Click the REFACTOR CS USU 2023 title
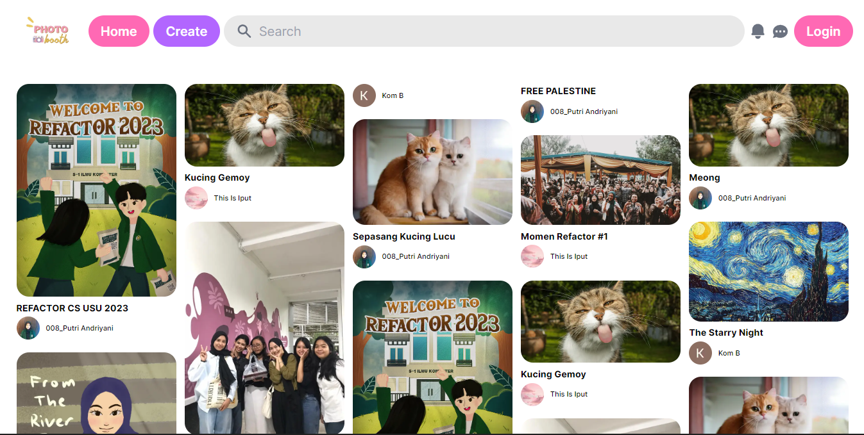The height and width of the screenshot is (435, 864). click(72, 308)
